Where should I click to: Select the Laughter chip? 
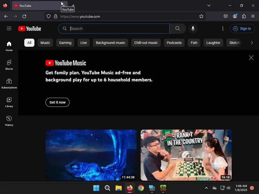pyautogui.click(x=213, y=43)
